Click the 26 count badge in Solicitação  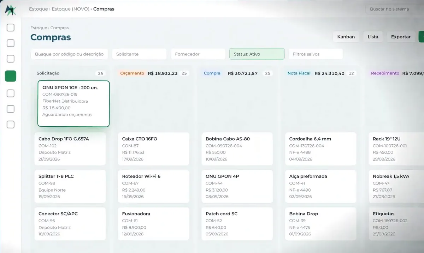101,73
